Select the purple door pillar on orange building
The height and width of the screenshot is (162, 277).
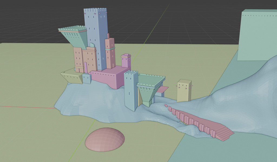pyautogui.click(x=86, y=67)
